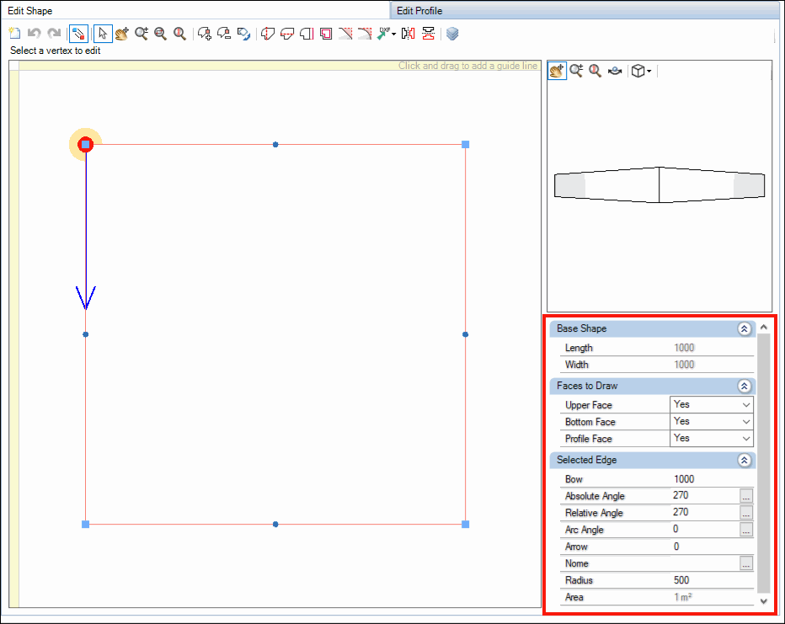Image resolution: width=785 pixels, height=624 pixels.
Task: Switch to the Edit Shape tab
Action: point(30,10)
